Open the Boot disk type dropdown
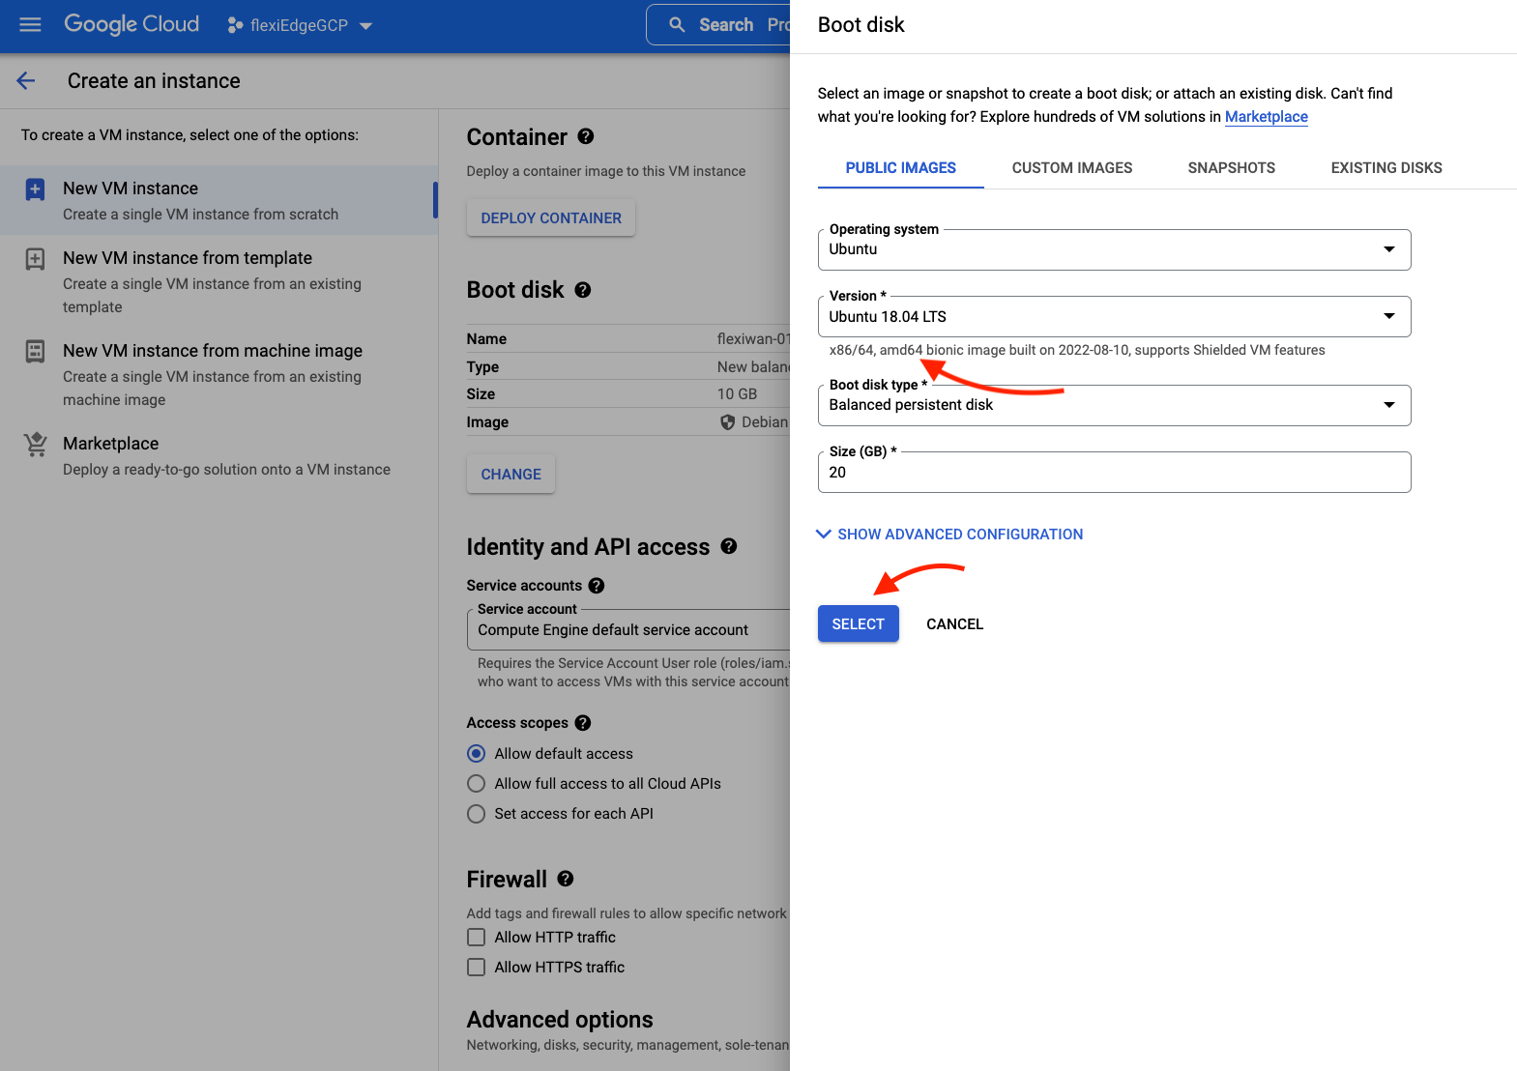Image resolution: width=1517 pixels, height=1071 pixels. 1114,405
